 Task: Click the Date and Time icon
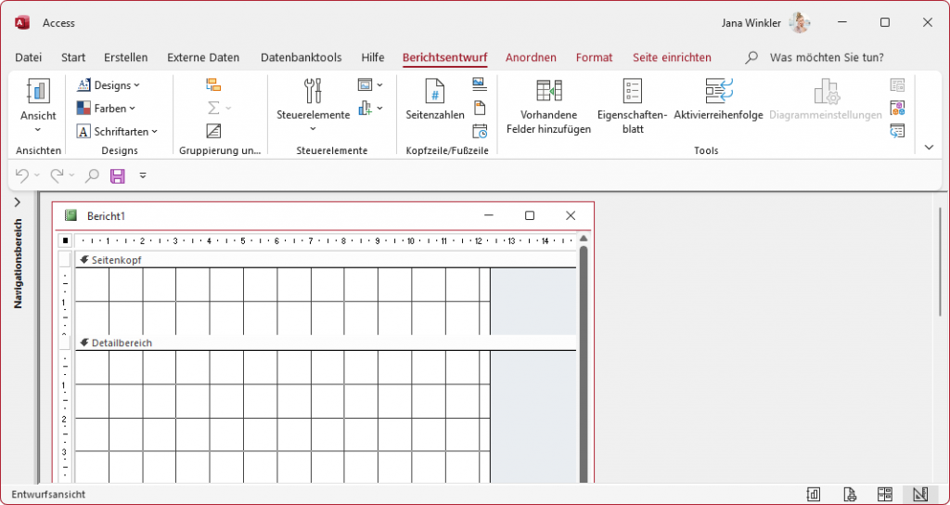tap(480, 131)
